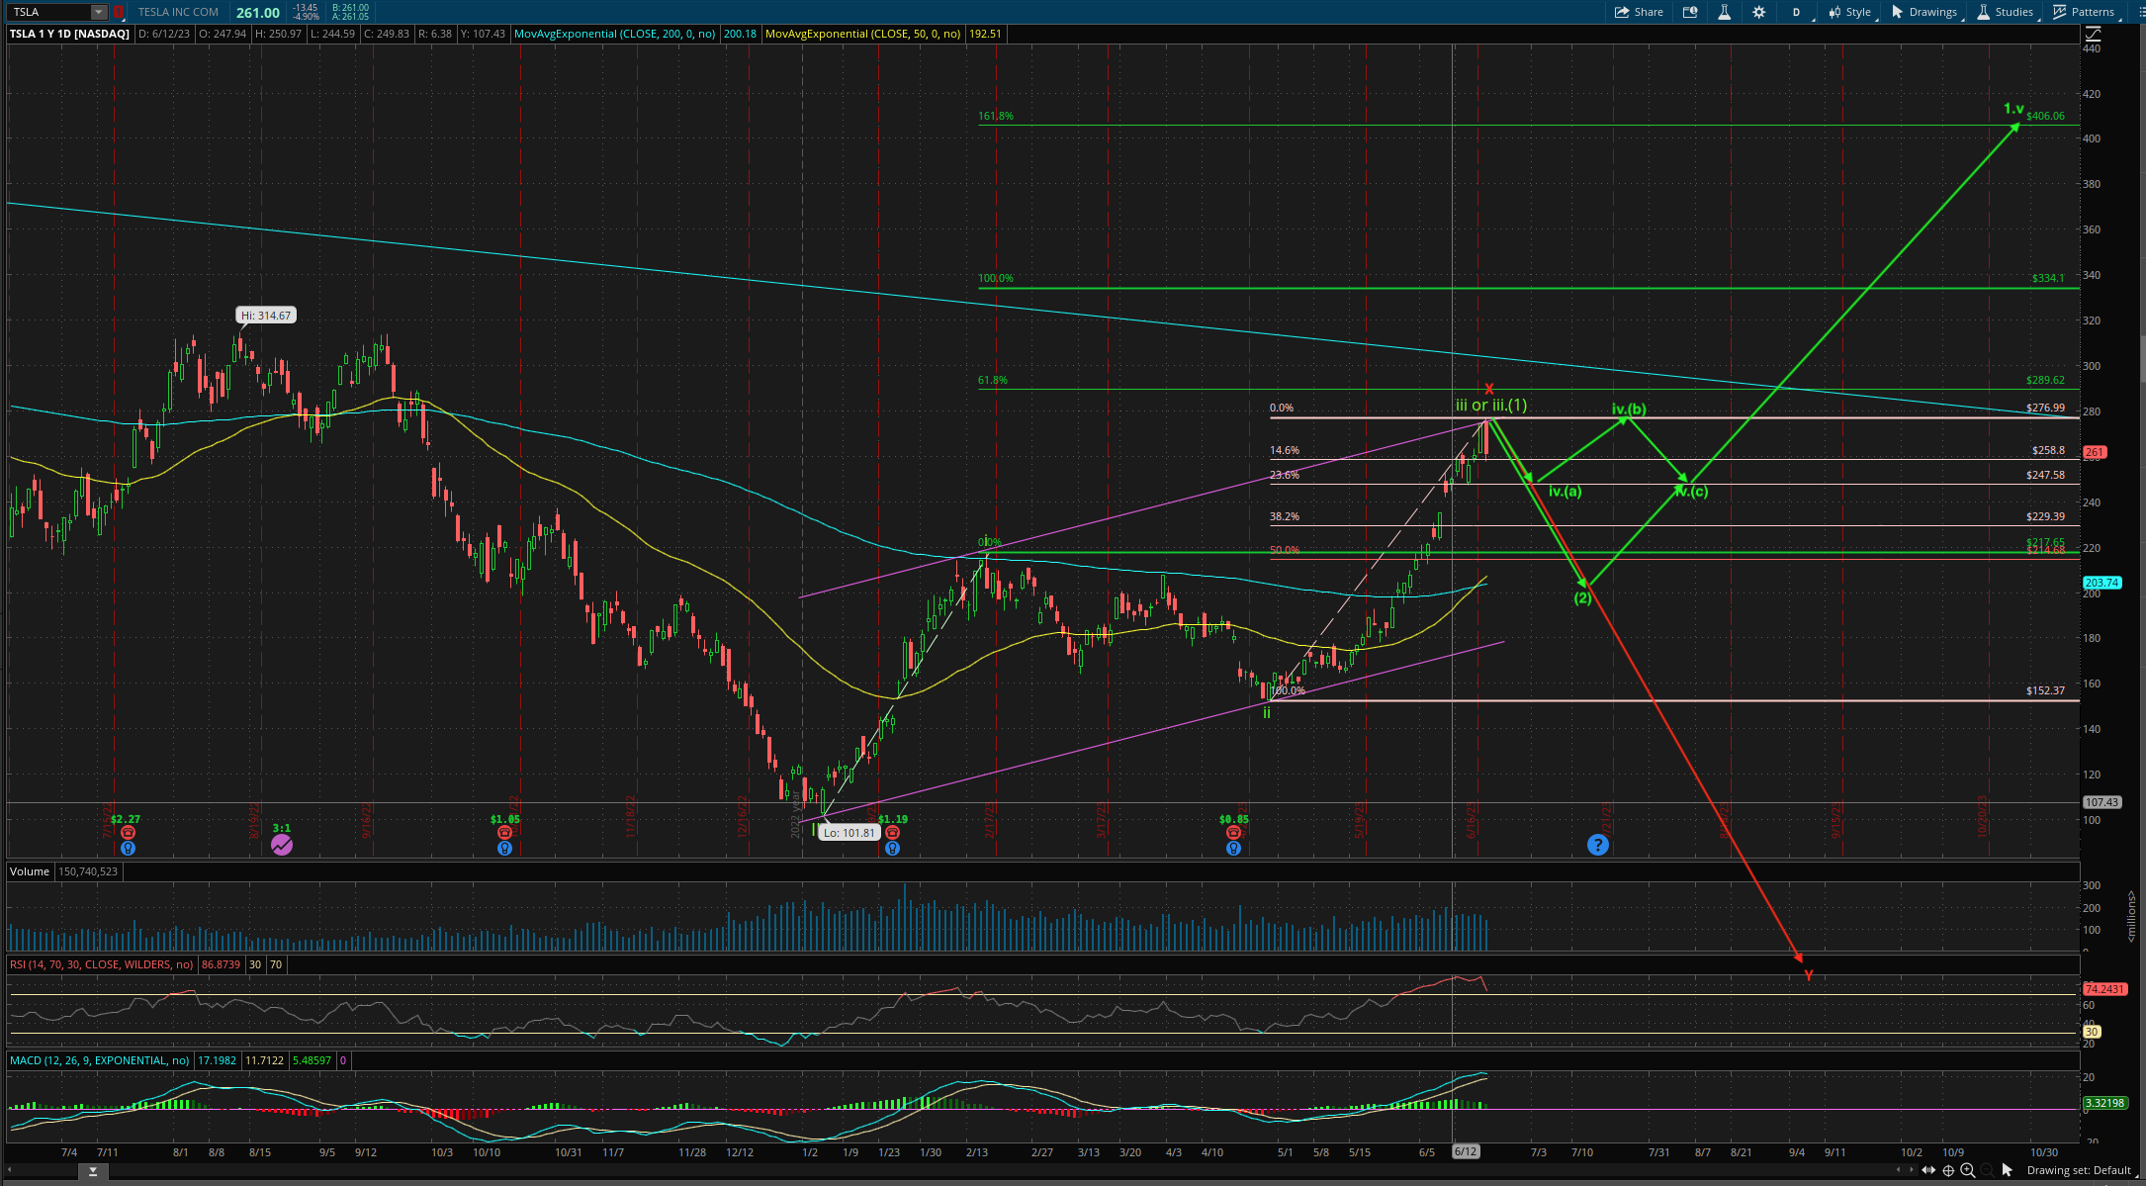2146x1186 pixels.
Task: Open chart settings gear icon
Action: (x=1758, y=12)
